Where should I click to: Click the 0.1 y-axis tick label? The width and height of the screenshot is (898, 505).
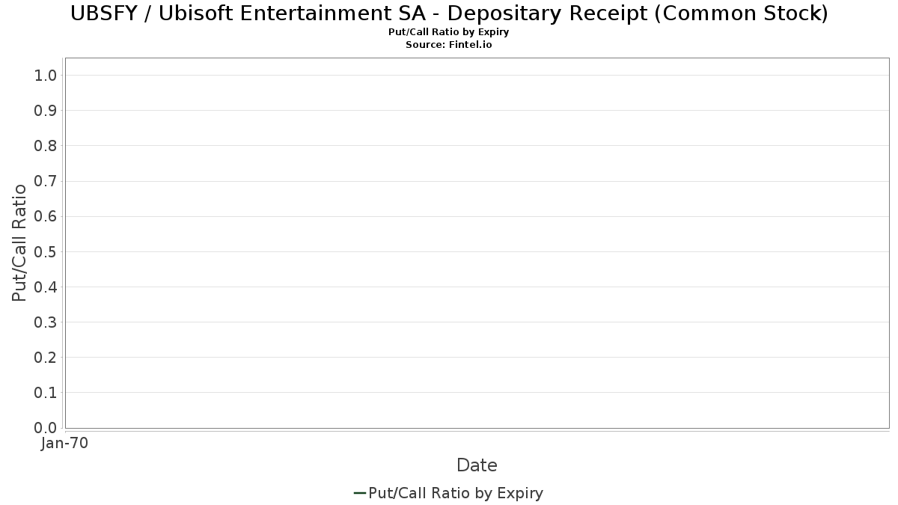[x=46, y=393]
